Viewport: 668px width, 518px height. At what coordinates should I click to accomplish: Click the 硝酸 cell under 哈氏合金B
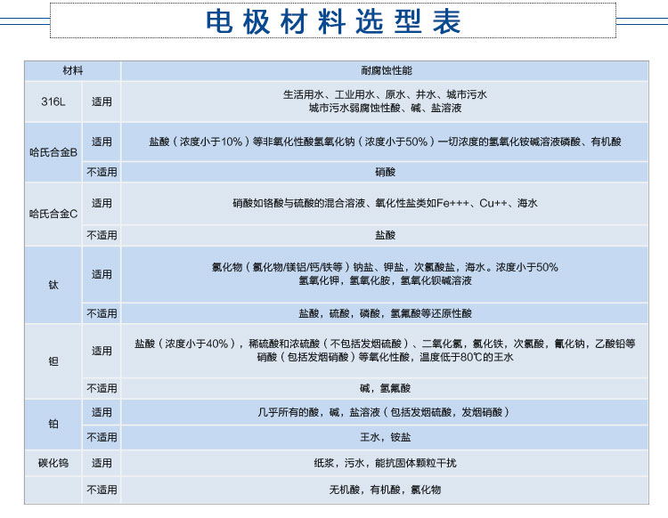point(385,172)
